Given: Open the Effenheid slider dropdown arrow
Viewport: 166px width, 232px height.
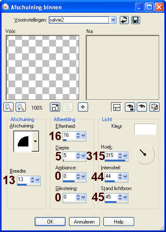Looking at the screenshot, I should (83, 135).
